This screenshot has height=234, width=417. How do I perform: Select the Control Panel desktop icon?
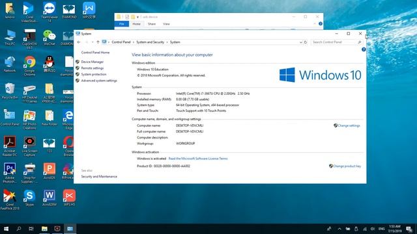[x=10, y=118]
